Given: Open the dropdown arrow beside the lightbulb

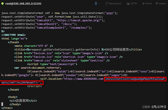Looking at the screenshot, I should (99, 4).
